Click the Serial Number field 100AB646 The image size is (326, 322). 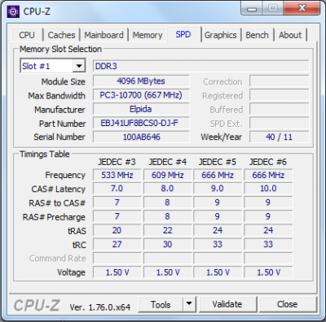point(141,137)
